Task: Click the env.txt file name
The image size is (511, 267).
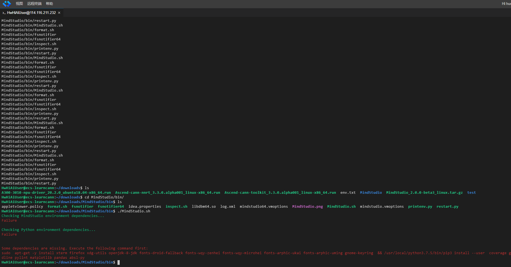Action: click(x=348, y=193)
